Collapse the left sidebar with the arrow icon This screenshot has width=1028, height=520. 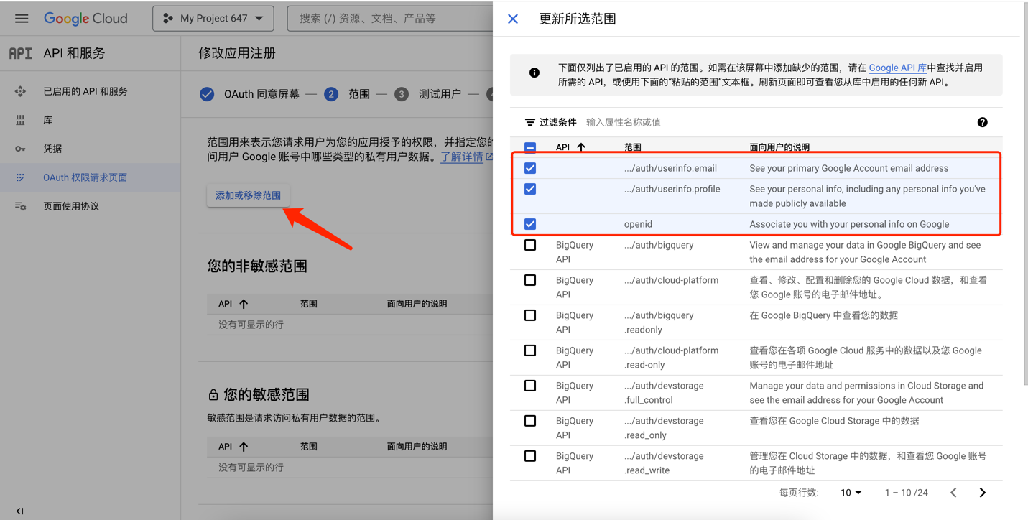coord(19,511)
